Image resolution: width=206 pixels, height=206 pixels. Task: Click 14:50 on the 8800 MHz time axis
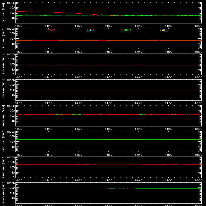click(168, 181)
